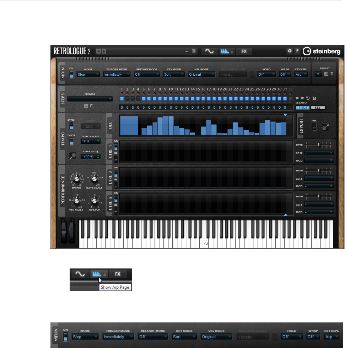Delete the arp preset with trash icon in PRESET section
Viewport: 345px width, 348px height.
332,74
